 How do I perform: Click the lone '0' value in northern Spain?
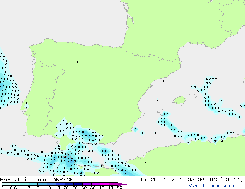point(77,62)
